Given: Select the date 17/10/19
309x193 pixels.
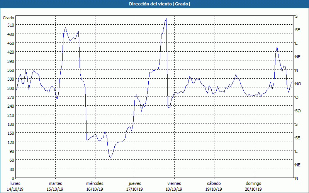Looking at the screenshot, I should [134, 189].
